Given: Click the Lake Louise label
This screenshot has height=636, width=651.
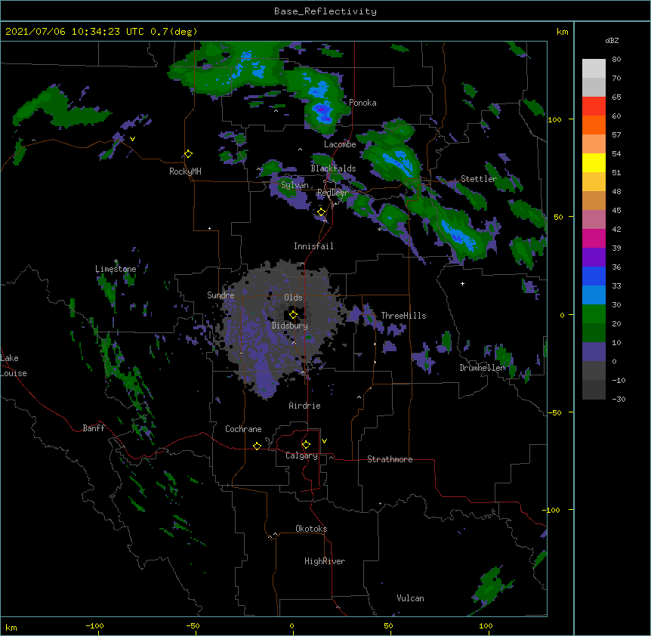Looking at the screenshot, I should (x=14, y=366).
